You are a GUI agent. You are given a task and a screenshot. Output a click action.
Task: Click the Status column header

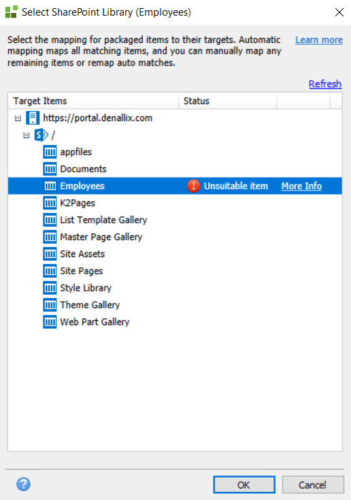pos(228,101)
